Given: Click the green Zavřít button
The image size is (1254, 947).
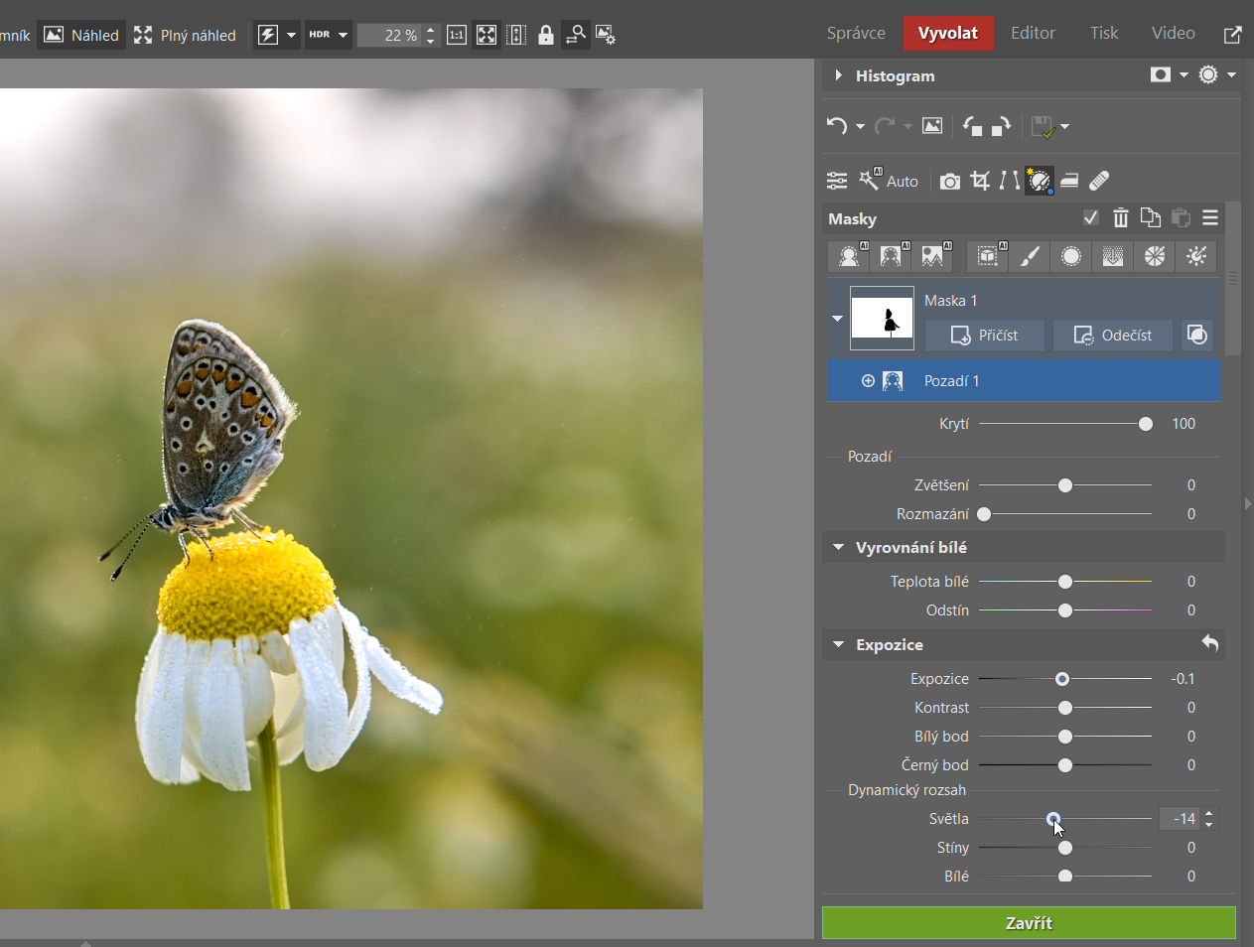Looking at the screenshot, I should (x=1029, y=922).
